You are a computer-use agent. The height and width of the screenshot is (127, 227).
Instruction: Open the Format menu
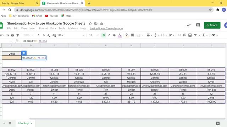(43, 28)
